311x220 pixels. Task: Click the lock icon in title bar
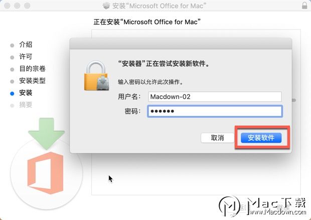pyautogui.click(x=304, y=6)
